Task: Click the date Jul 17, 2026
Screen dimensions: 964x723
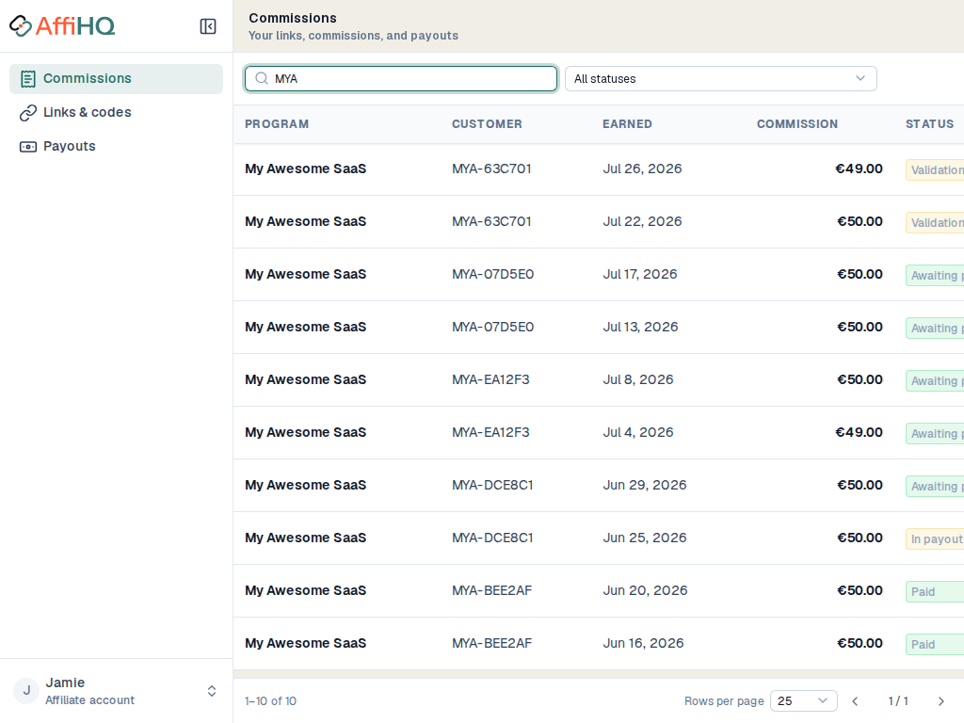Action: [x=640, y=274]
